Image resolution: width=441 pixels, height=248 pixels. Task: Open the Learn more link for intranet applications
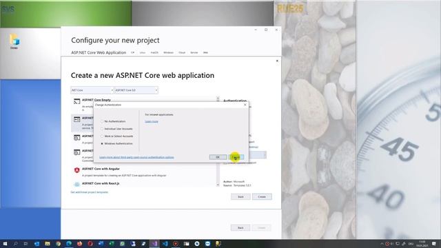tap(152, 121)
